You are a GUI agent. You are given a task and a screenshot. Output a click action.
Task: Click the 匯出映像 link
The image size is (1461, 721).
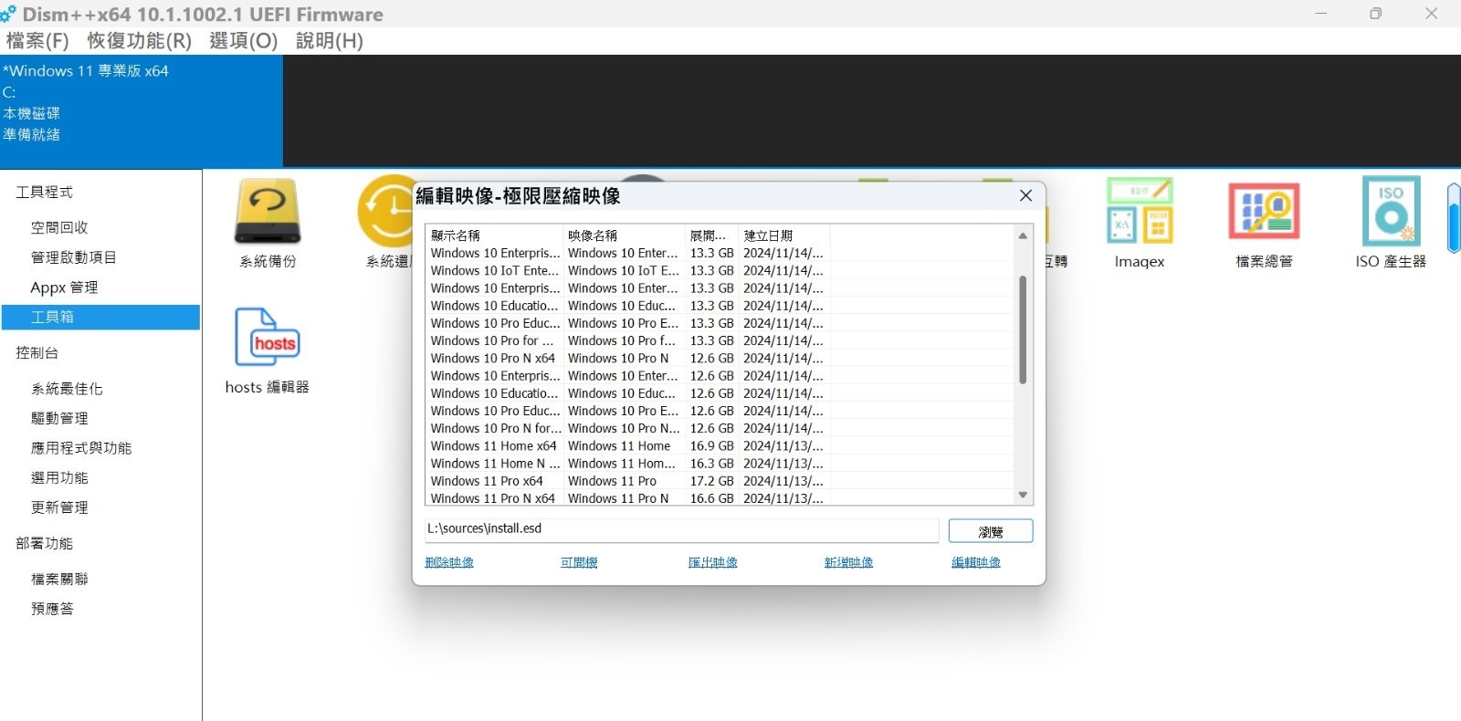(x=712, y=562)
